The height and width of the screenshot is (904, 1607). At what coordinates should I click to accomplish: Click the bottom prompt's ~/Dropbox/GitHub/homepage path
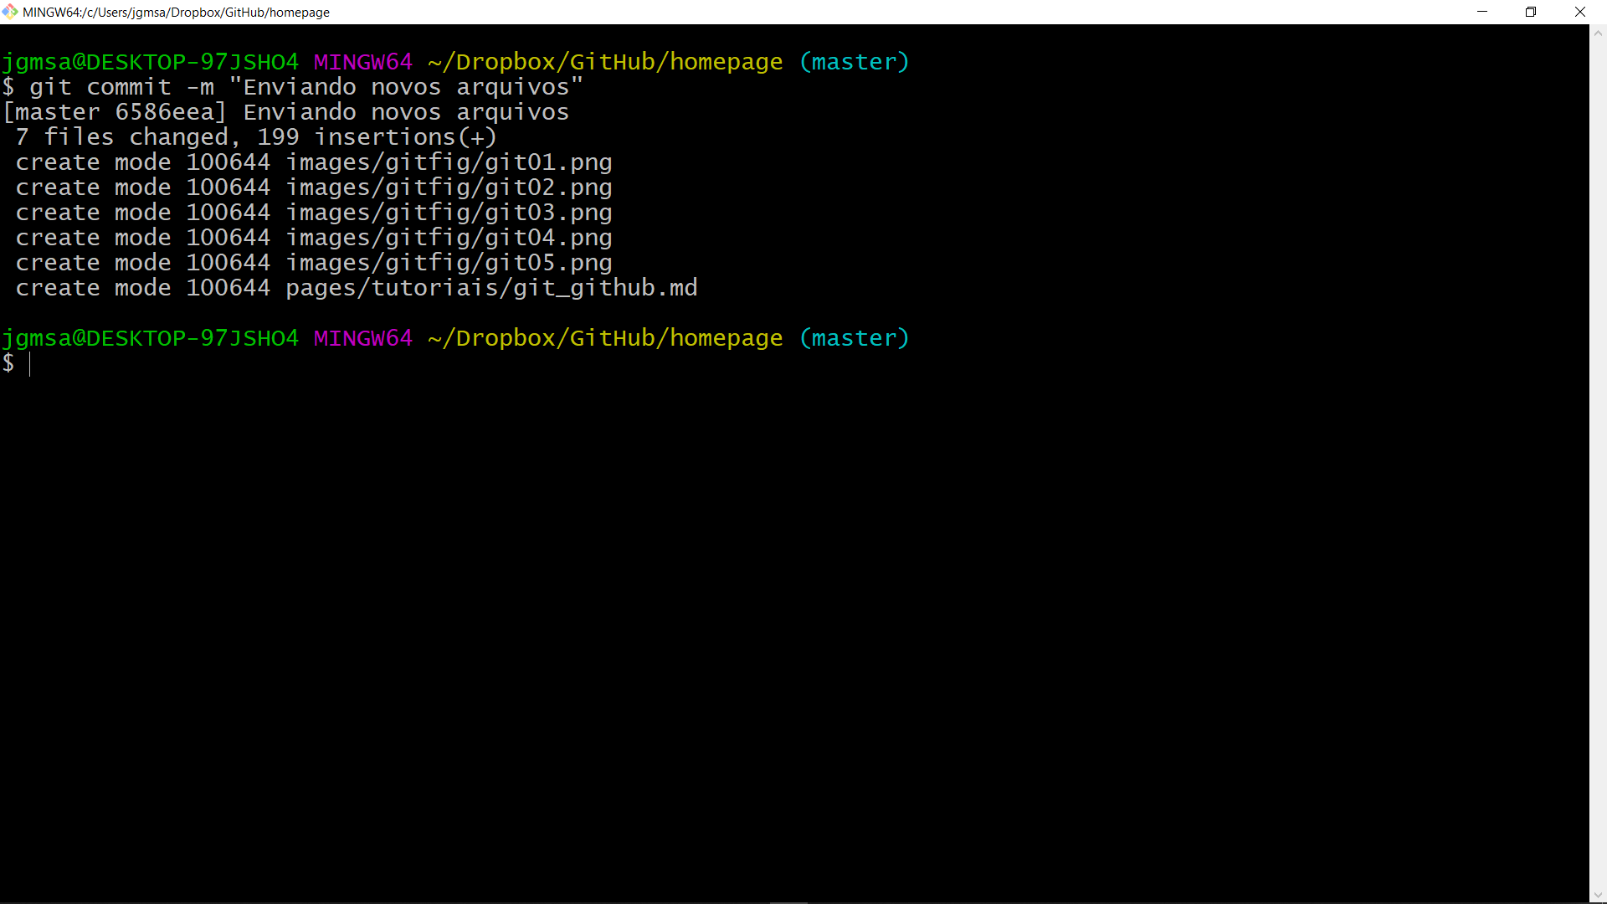click(x=605, y=338)
